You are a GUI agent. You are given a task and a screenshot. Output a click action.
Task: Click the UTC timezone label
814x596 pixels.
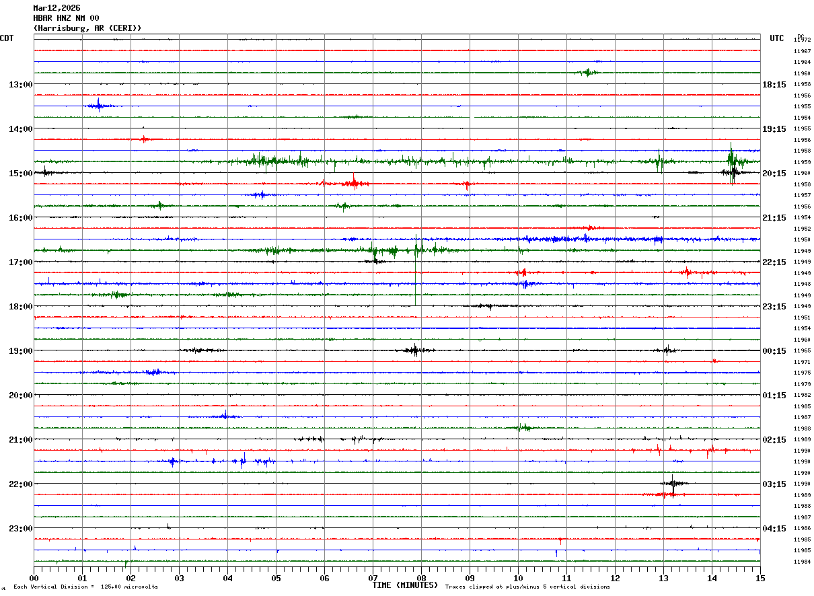[x=777, y=38]
